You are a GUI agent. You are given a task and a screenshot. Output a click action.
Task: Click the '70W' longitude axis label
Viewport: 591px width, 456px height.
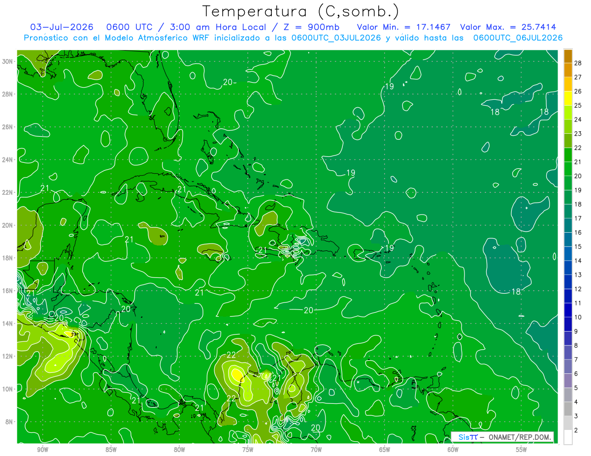tap(316, 450)
